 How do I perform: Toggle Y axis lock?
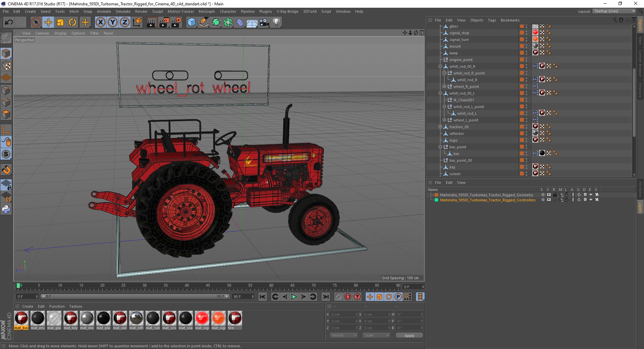click(113, 22)
